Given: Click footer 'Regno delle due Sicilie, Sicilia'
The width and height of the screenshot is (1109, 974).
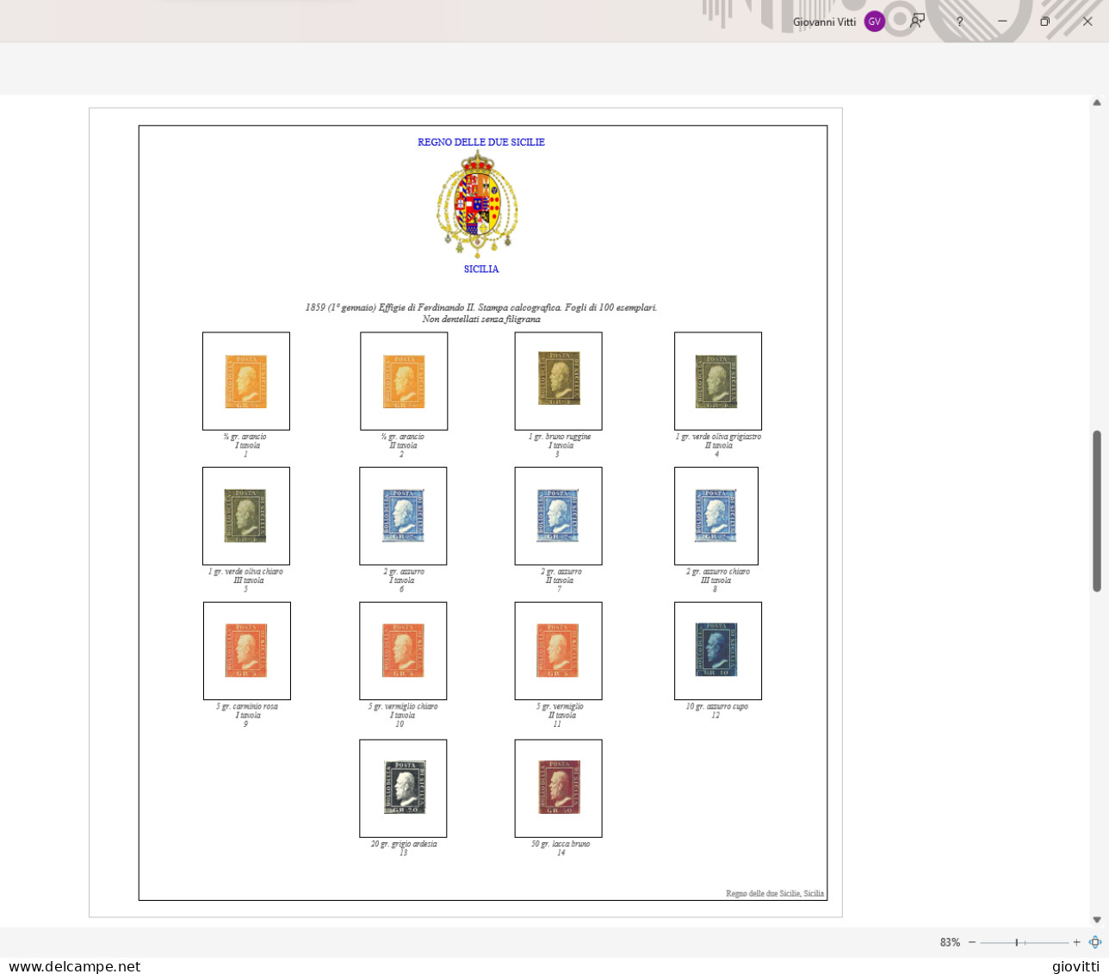Looking at the screenshot, I should 775,894.
